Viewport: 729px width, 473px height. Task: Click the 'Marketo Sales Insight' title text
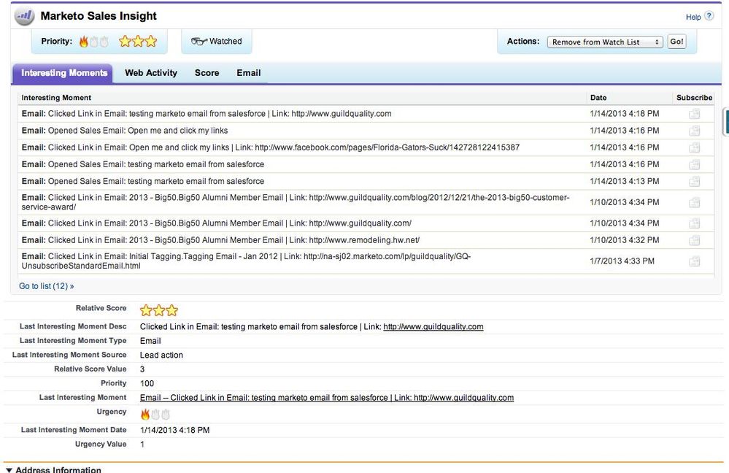coord(99,16)
